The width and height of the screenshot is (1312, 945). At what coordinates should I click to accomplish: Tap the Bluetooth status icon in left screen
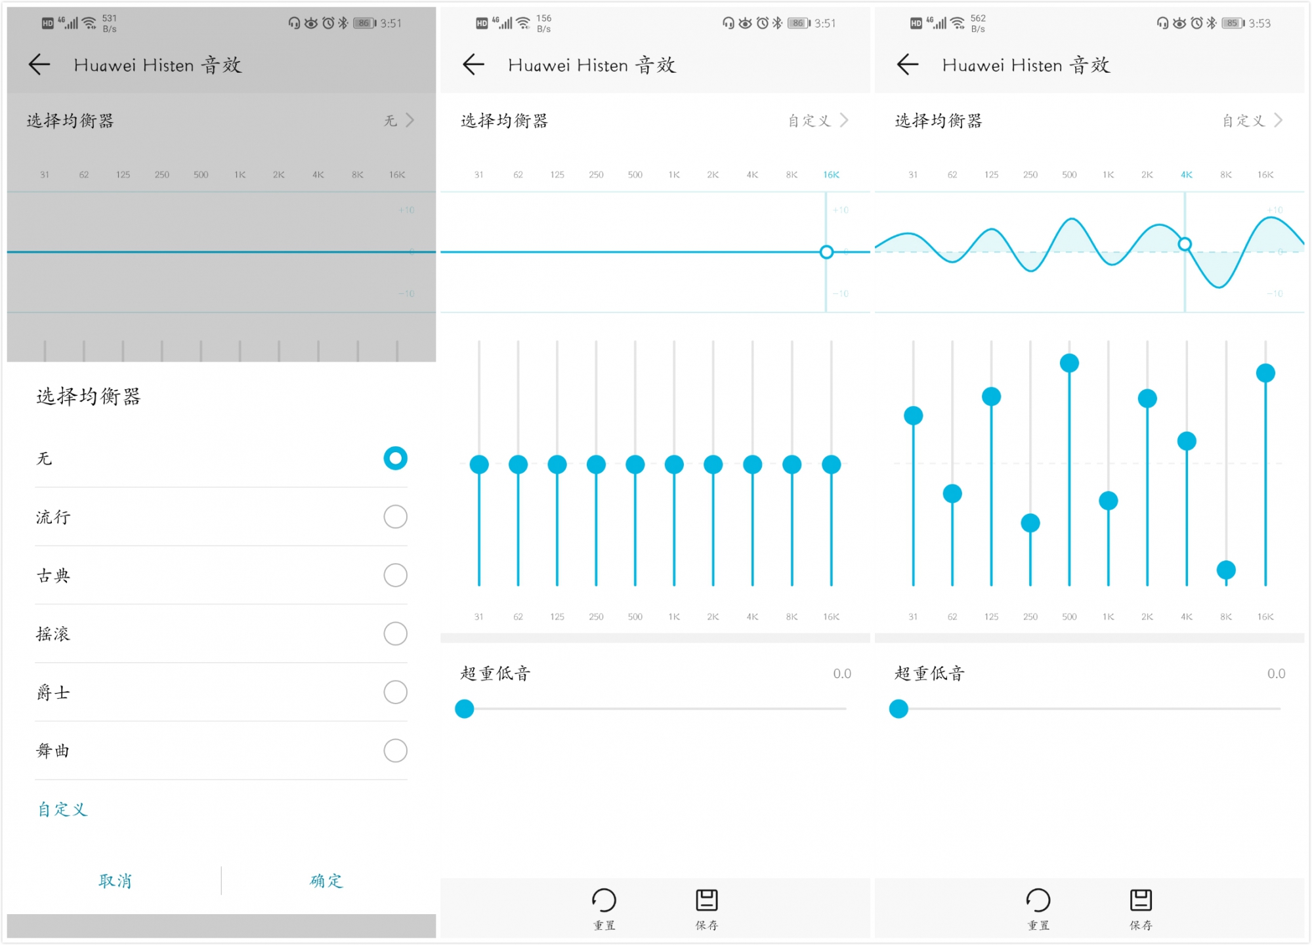coord(343,23)
